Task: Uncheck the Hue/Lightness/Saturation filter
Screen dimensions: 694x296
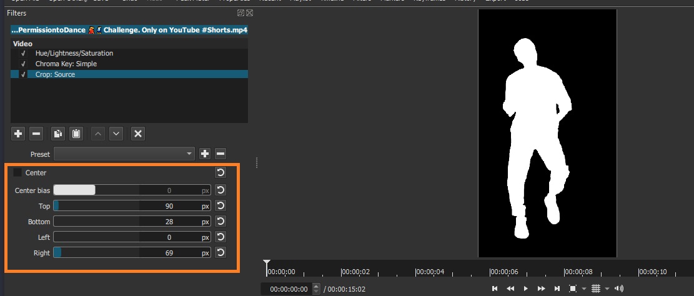Action: 23,53
